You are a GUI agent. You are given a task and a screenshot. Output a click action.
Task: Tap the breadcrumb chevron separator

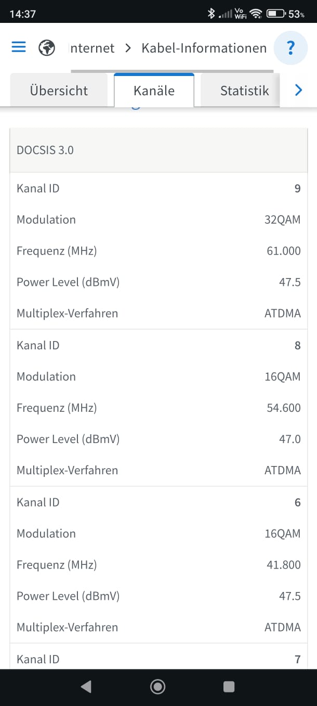tap(128, 48)
